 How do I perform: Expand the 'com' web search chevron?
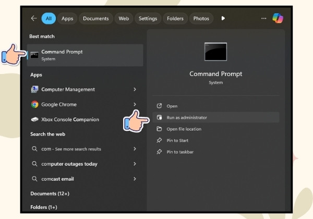pos(135,149)
